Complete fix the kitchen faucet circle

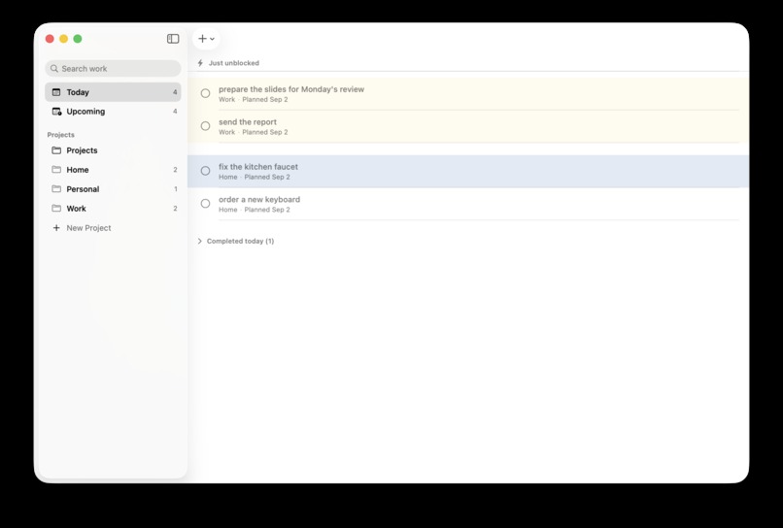205,171
